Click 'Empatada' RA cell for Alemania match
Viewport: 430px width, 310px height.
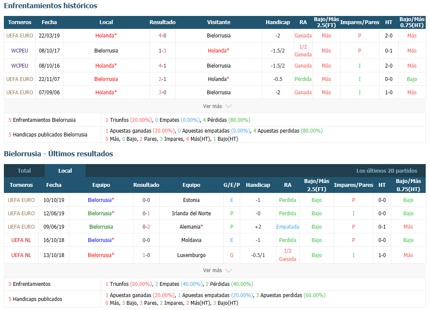click(288, 227)
